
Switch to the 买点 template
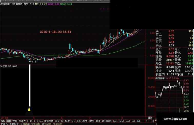tap(79, 121)
